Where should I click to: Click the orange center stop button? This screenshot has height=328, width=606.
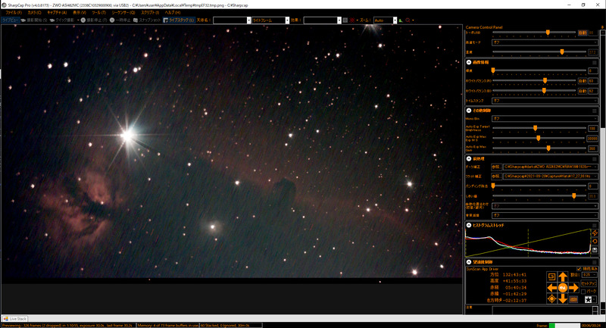[x=563, y=287]
